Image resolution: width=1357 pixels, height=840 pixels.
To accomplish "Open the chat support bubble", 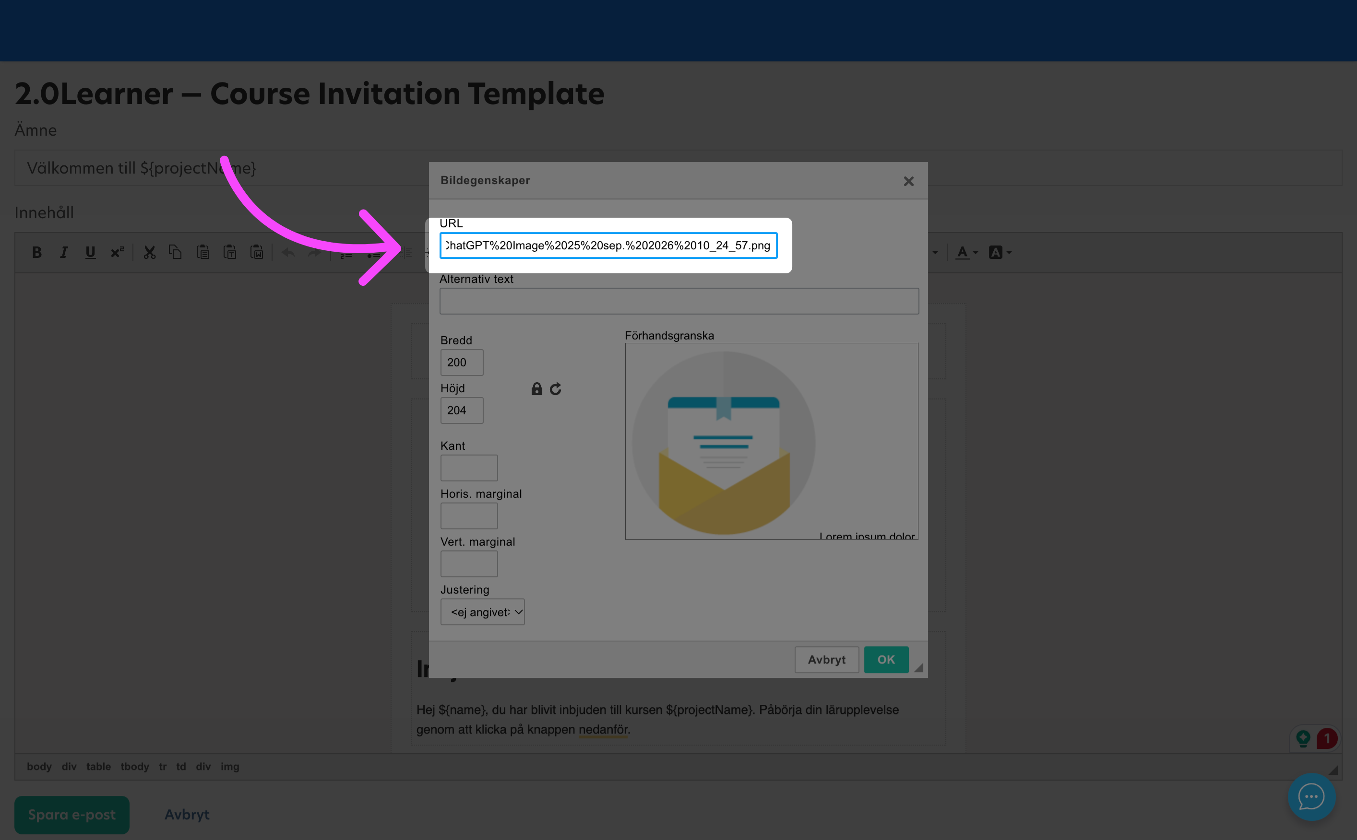I will (x=1312, y=797).
